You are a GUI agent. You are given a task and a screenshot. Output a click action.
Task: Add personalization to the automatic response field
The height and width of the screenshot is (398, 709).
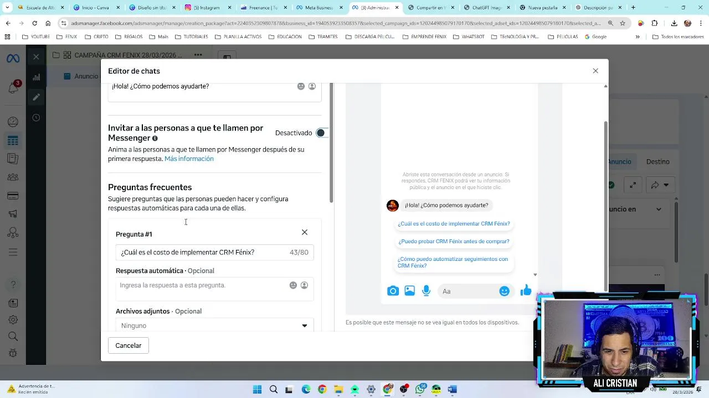304,285
